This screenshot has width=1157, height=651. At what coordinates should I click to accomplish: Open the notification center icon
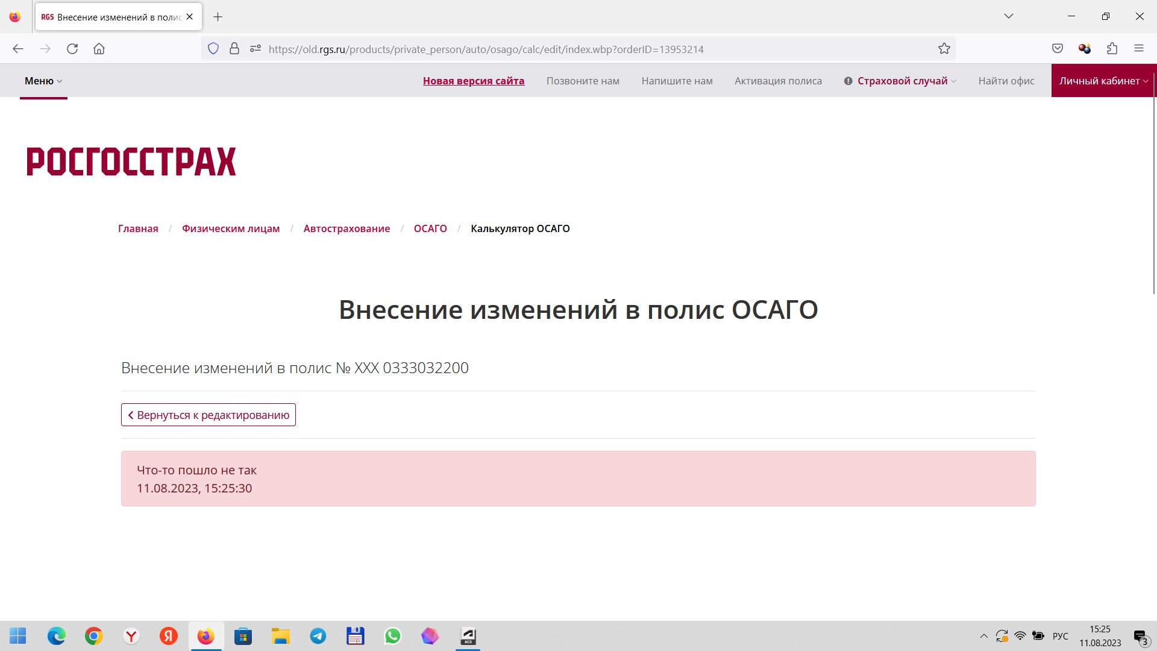pyautogui.click(x=1141, y=637)
